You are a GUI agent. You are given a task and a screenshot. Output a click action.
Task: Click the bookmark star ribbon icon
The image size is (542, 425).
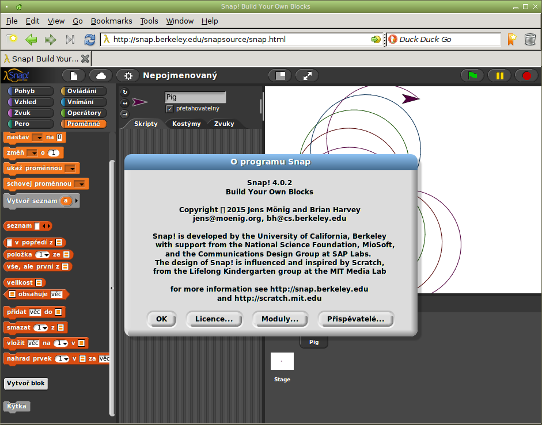[x=511, y=39]
